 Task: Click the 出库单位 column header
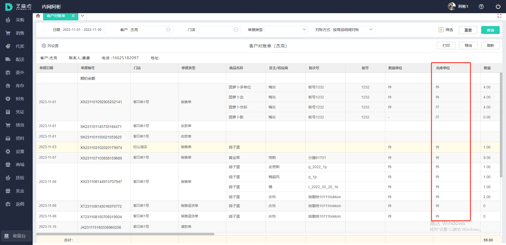457,68
